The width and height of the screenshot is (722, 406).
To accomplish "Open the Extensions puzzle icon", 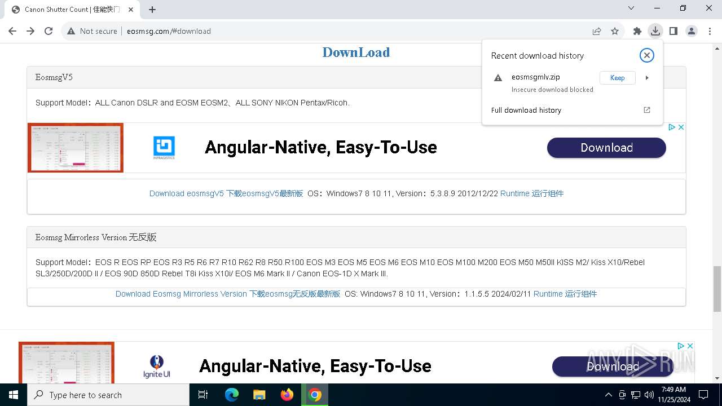I will (x=637, y=31).
